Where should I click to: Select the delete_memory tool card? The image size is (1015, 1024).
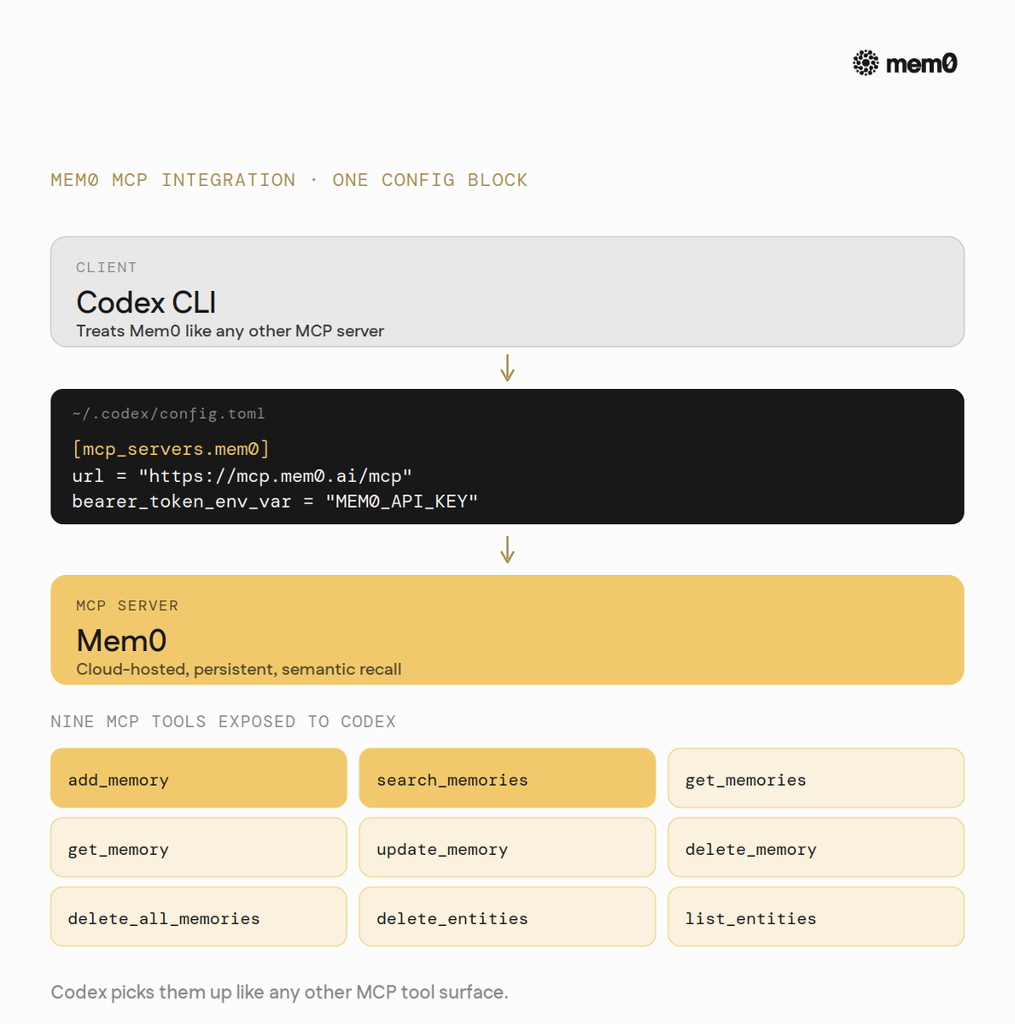(x=816, y=847)
